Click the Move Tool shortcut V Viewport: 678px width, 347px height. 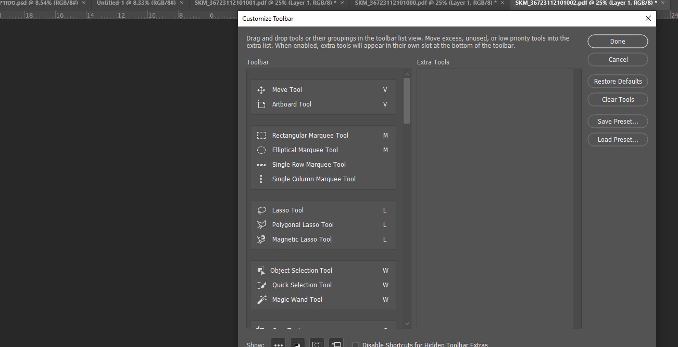click(x=385, y=90)
